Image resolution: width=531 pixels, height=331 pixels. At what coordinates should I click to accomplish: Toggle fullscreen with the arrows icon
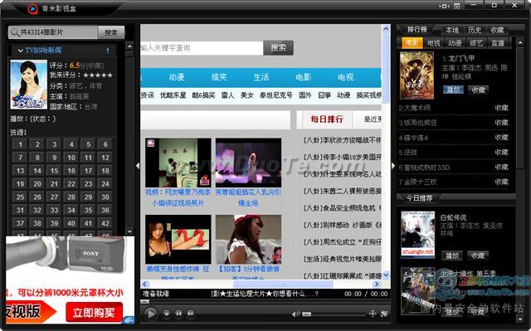373,314
